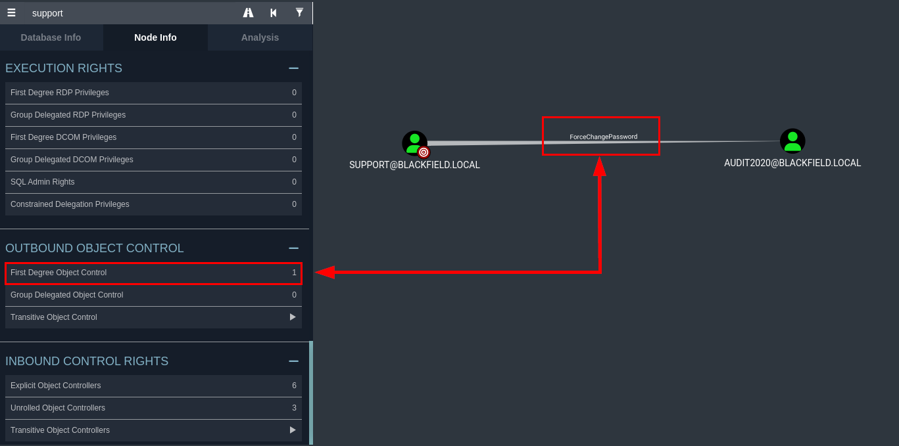The height and width of the screenshot is (446, 899).
Task: Switch to the Database Info tab
Action: [x=51, y=37]
